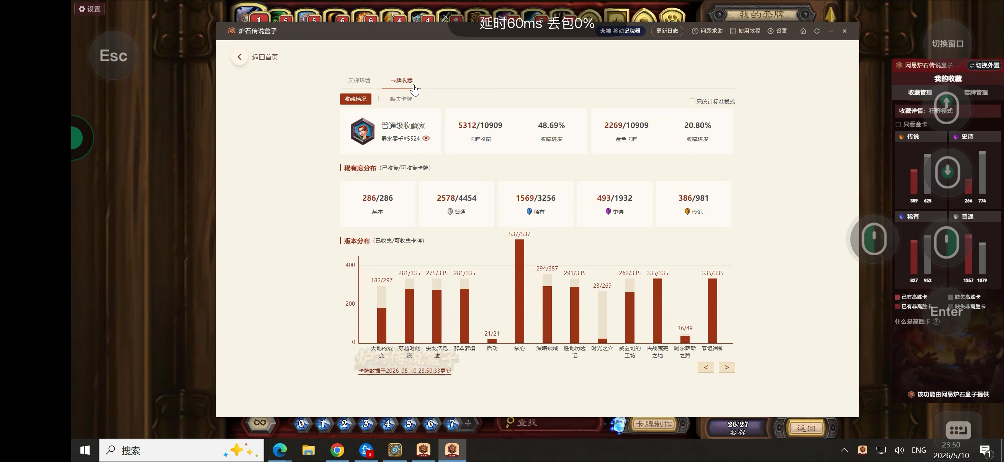Open 使用教程 tutorial in title bar
This screenshot has width=1004, height=462.
(x=745, y=31)
